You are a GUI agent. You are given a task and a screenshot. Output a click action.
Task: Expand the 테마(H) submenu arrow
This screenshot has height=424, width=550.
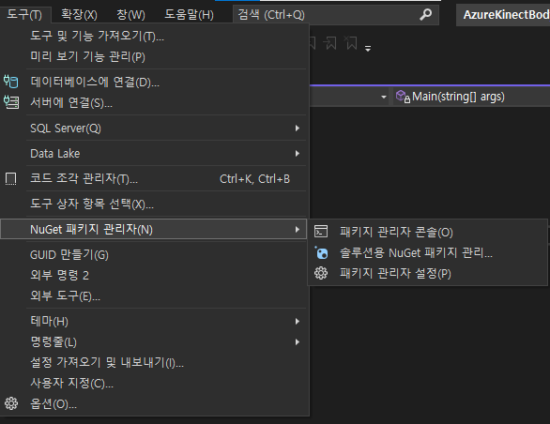(x=298, y=322)
